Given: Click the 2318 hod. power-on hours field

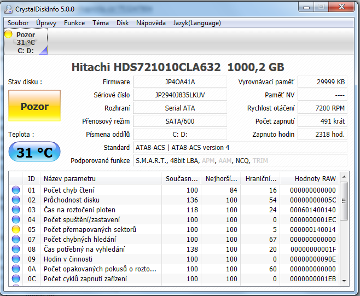Looking at the screenshot, I should click(x=323, y=135).
